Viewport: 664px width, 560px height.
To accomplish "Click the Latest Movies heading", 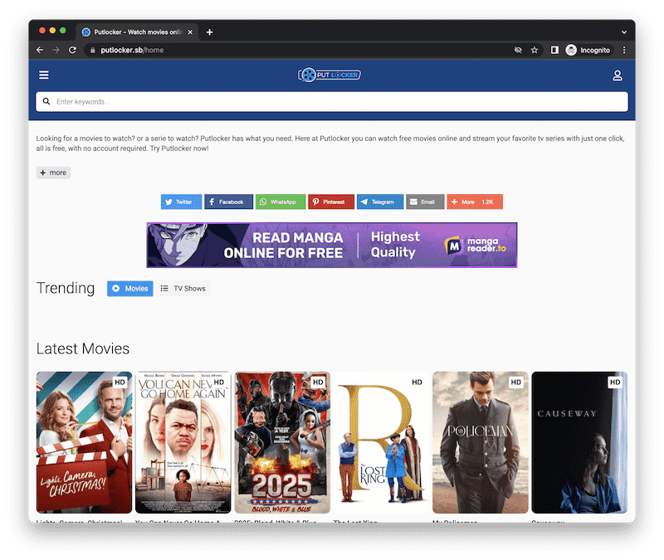I will click(83, 348).
